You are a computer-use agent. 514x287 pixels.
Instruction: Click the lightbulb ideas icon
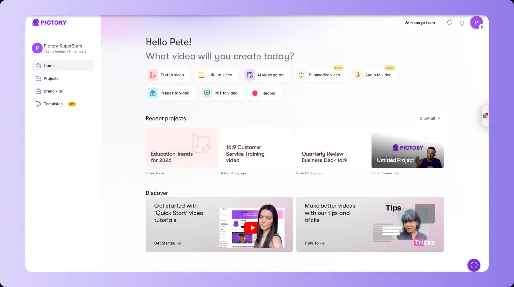coord(462,23)
